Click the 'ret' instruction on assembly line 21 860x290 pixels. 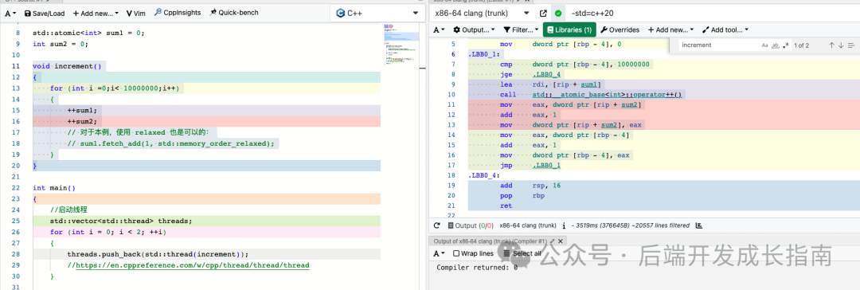(x=506, y=206)
